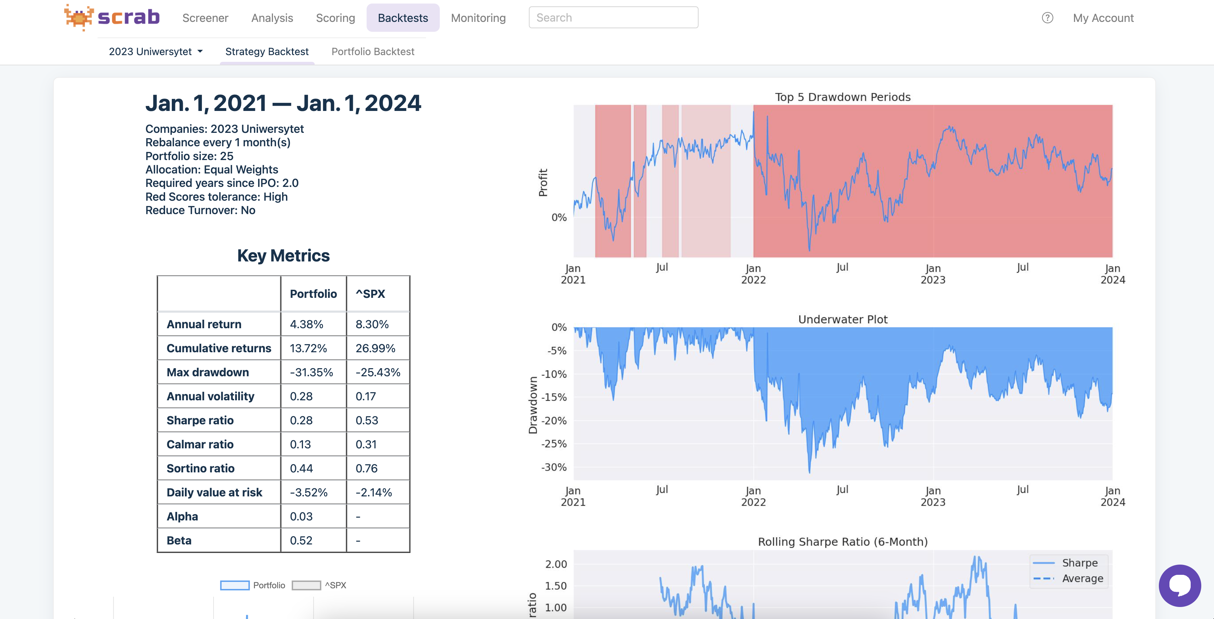This screenshot has width=1214, height=619.
Task: Click the Portfolio blue legend swatch
Action: click(235, 585)
